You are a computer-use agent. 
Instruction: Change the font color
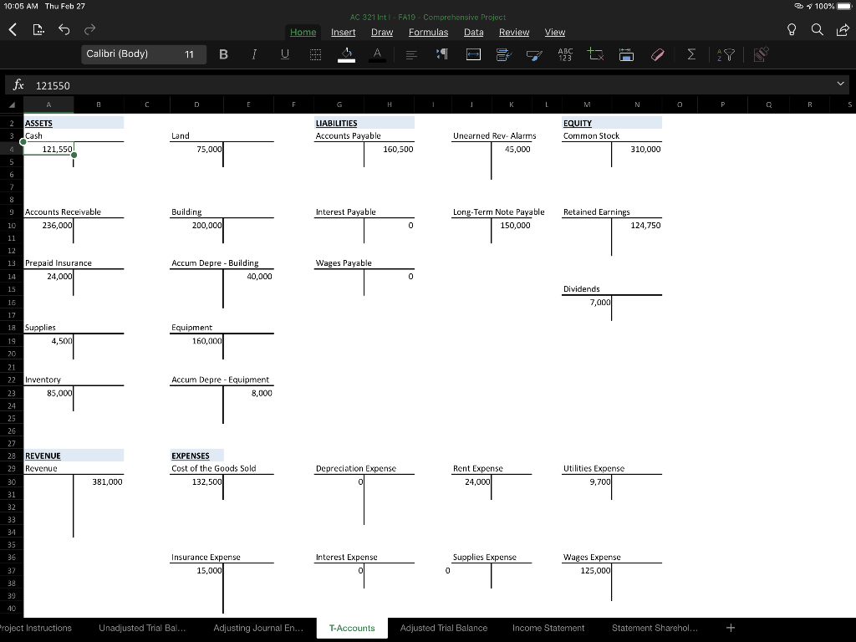[377, 54]
